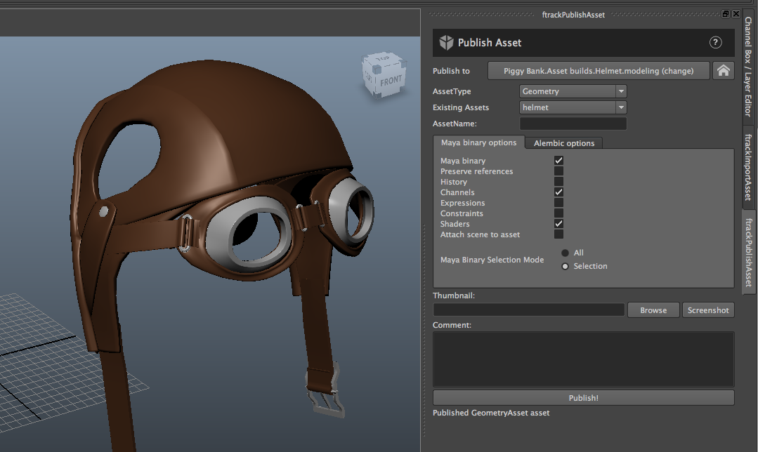Enable the Constraints checkbox
Viewport: 758px width, 452px height.
pyautogui.click(x=558, y=213)
